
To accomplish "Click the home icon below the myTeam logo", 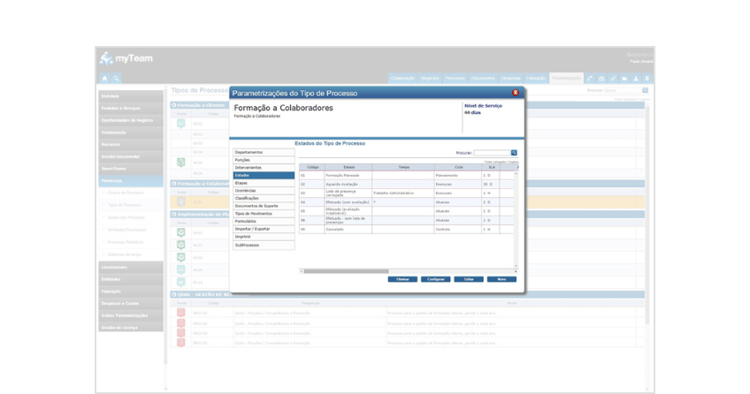I will pyautogui.click(x=104, y=79).
